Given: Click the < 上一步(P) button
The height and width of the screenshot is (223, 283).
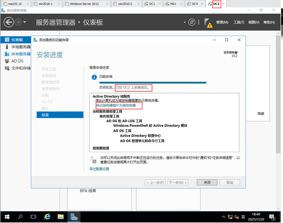Looking at the screenshot, I should click(155, 182).
